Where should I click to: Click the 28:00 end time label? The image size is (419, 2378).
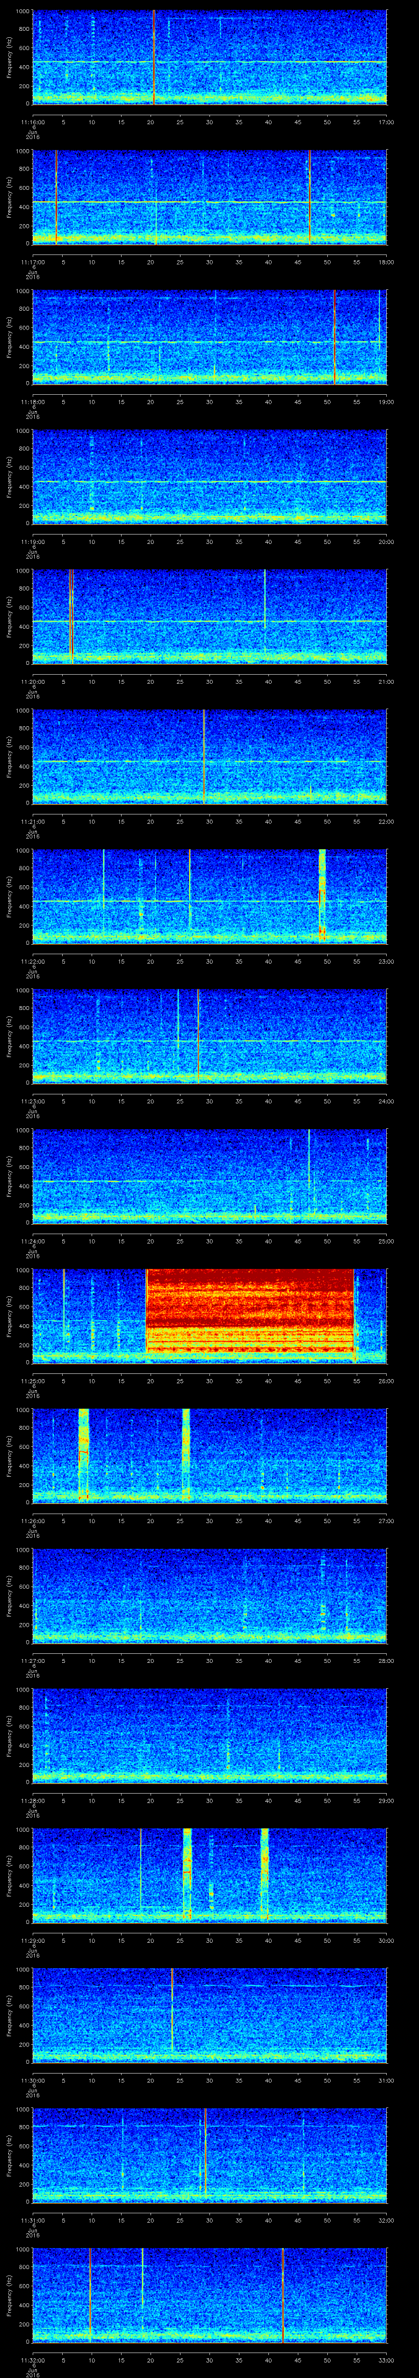(x=386, y=1661)
